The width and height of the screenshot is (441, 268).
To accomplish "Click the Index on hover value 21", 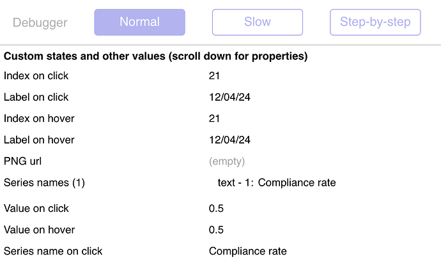I will tap(214, 118).
